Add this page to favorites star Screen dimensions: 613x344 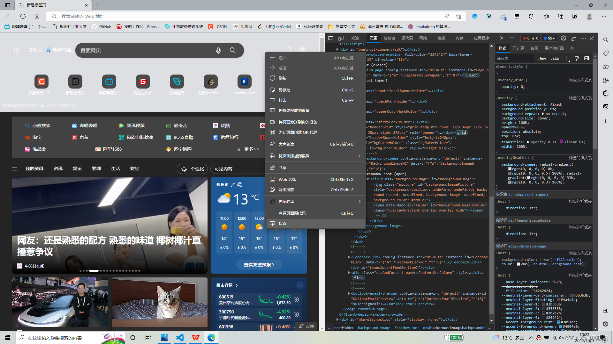[459, 16]
